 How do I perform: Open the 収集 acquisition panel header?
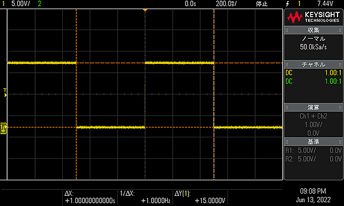pyautogui.click(x=313, y=30)
